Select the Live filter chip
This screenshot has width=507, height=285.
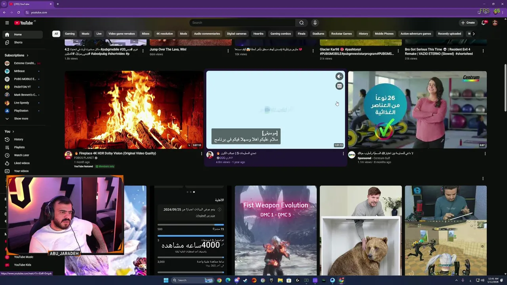[x=99, y=34]
